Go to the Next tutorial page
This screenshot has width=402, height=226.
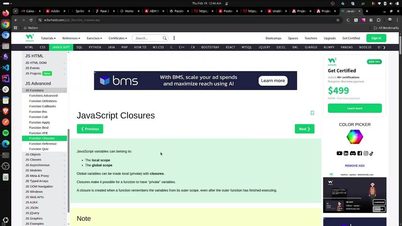point(304,129)
